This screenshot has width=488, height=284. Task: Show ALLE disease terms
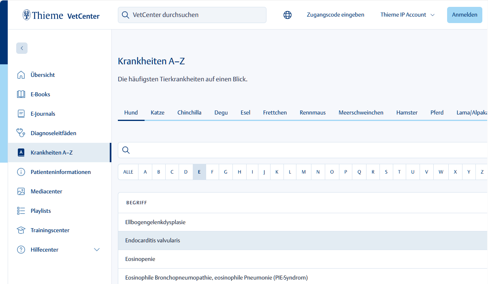(x=128, y=172)
